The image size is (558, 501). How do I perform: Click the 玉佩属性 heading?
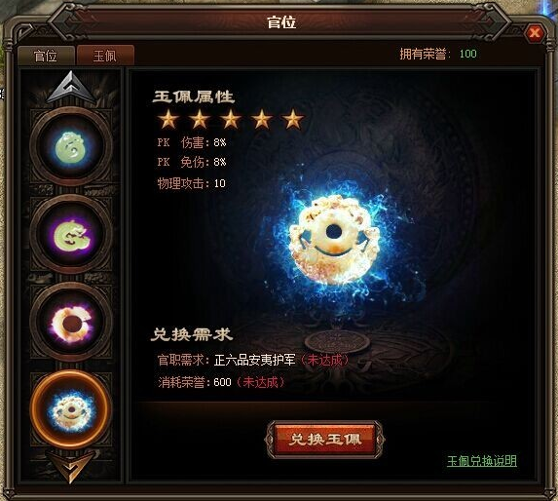click(x=193, y=96)
